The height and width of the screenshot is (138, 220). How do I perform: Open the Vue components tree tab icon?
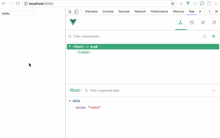(x=180, y=22)
